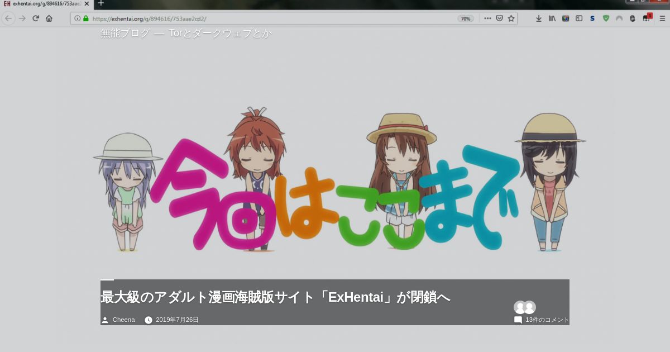670x352 pixels.
Task: Open the green shield adblock extension
Action: point(606,18)
